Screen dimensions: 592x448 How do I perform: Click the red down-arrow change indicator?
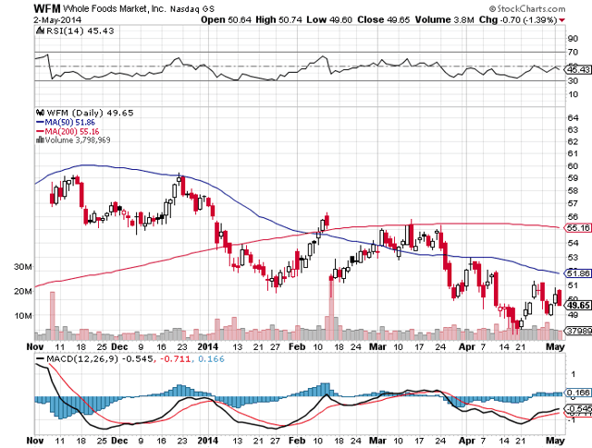[x=562, y=20]
